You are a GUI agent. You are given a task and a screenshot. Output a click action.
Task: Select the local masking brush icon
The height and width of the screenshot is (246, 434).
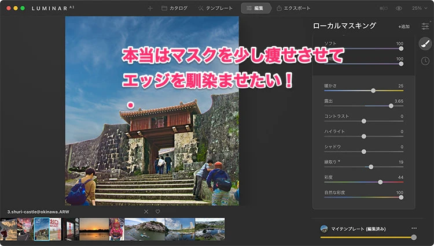pyautogui.click(x=425, y=43)
